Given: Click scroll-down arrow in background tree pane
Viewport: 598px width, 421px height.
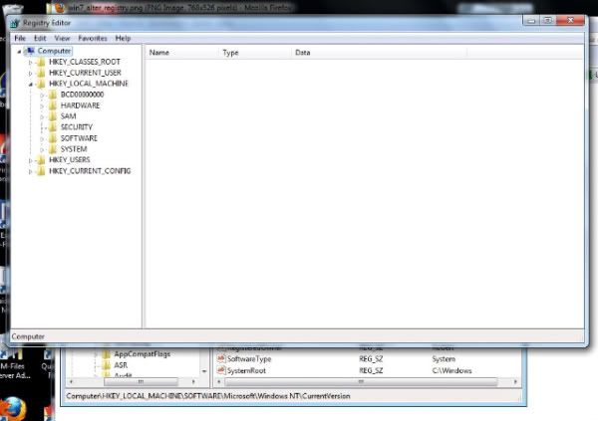Looking at the screenshot, I should pyautogui.click(x=204, y=371).
